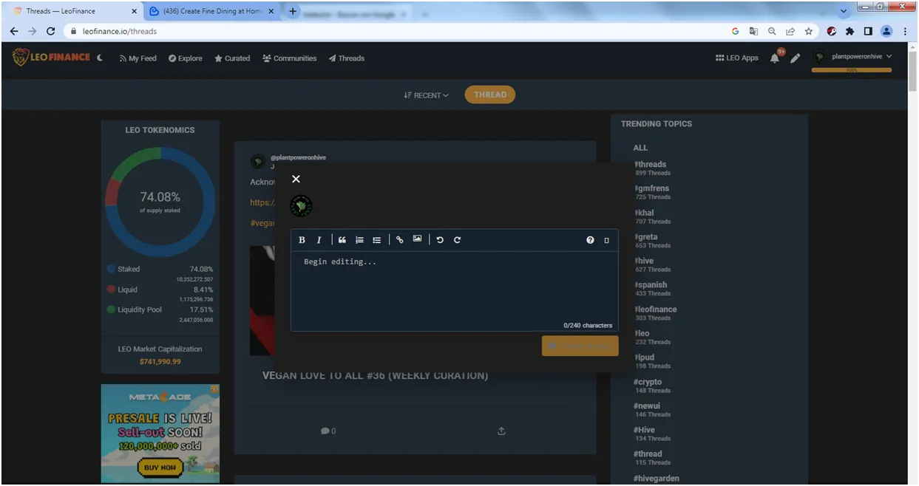The width and height of the screenshot is (919, 486).
Task: Open the Chrome three-dot menu
Action: pyautogui.click(x=905, y=31)
